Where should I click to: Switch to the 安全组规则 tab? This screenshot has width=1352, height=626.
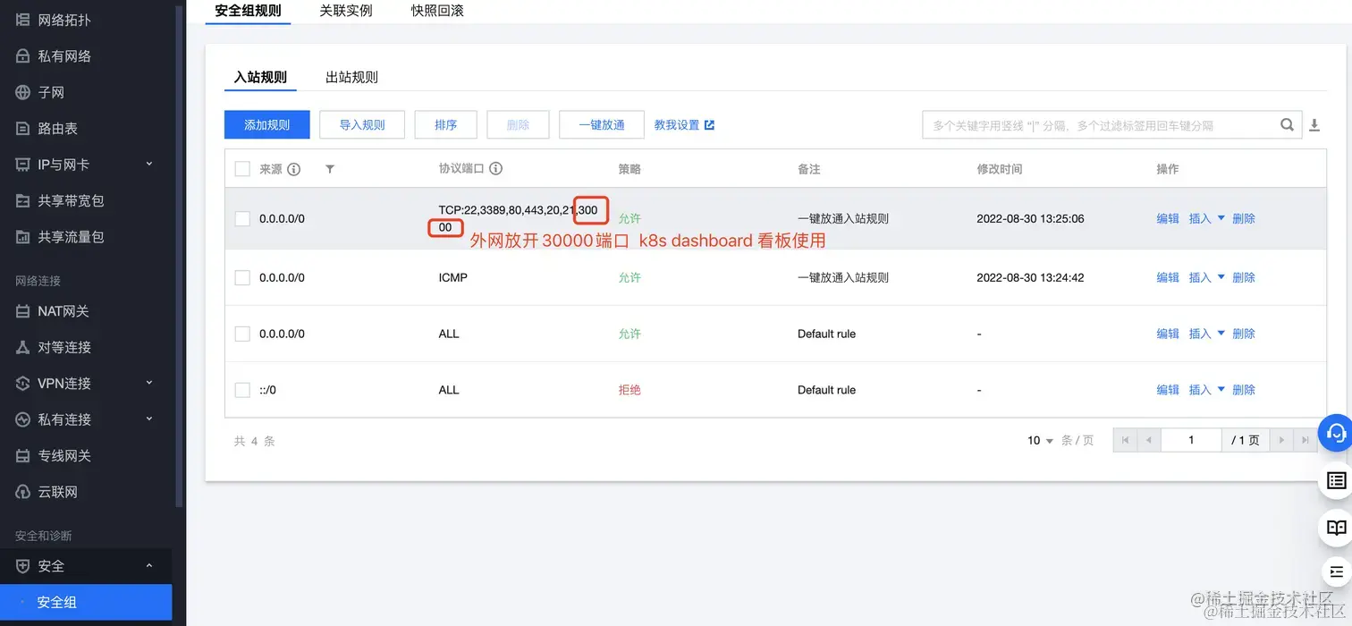(x=249, y=11)
